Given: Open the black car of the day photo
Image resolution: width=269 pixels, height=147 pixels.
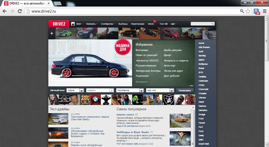Looking at the screenshot, I should 90,63.
